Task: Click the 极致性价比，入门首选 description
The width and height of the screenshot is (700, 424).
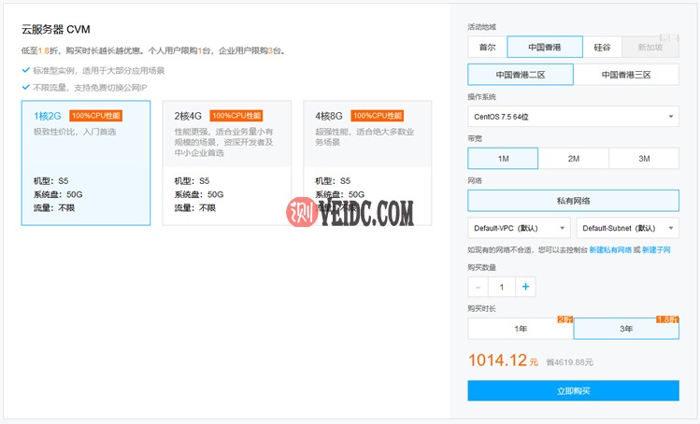Action: point(75,132)
